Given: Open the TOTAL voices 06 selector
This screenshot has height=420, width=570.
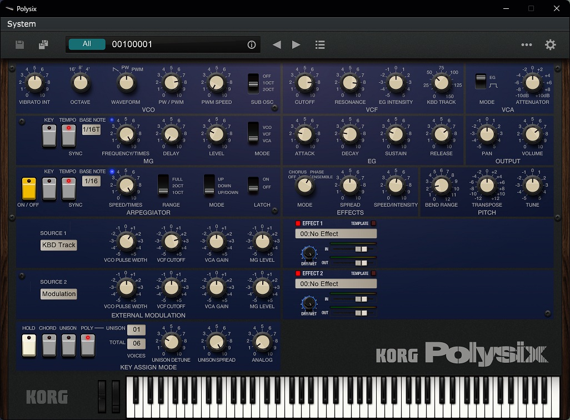Looking at the screenshot, I should tap(136, 343).
